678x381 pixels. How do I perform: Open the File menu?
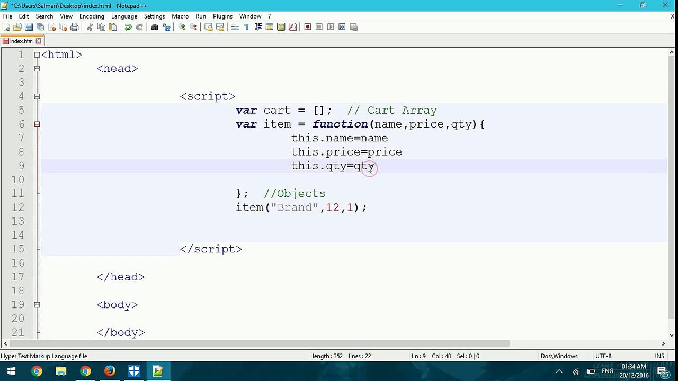pyautogui.click(x=7, y=16)
